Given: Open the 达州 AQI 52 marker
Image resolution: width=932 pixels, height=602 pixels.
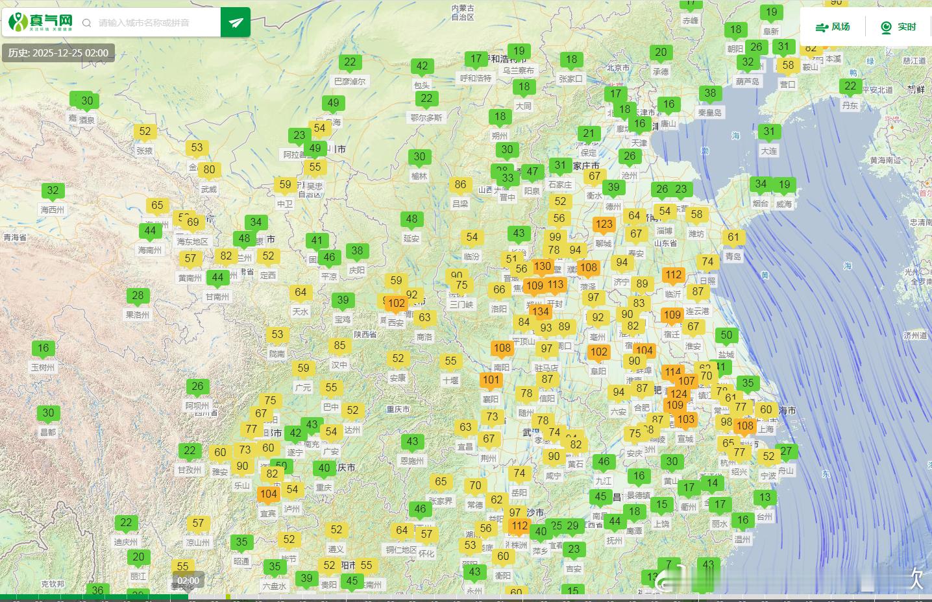Looking at the screenshot, I should coord(352,411).
